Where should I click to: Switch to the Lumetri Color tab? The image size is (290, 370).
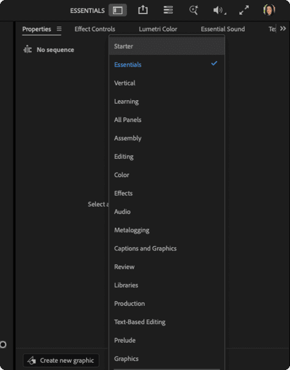[x=158, y=29]
